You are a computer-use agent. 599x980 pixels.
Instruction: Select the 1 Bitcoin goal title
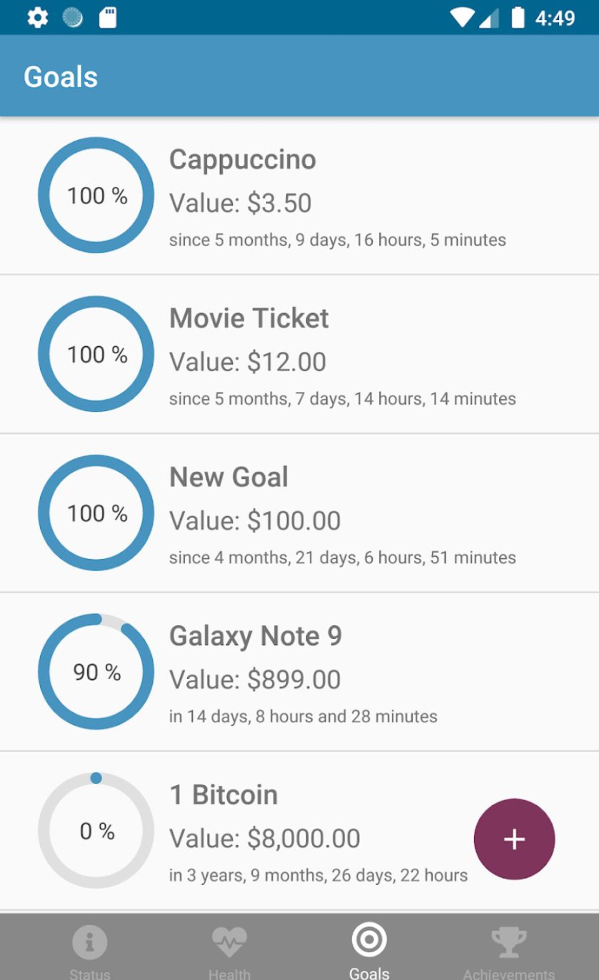pos(223,795)
